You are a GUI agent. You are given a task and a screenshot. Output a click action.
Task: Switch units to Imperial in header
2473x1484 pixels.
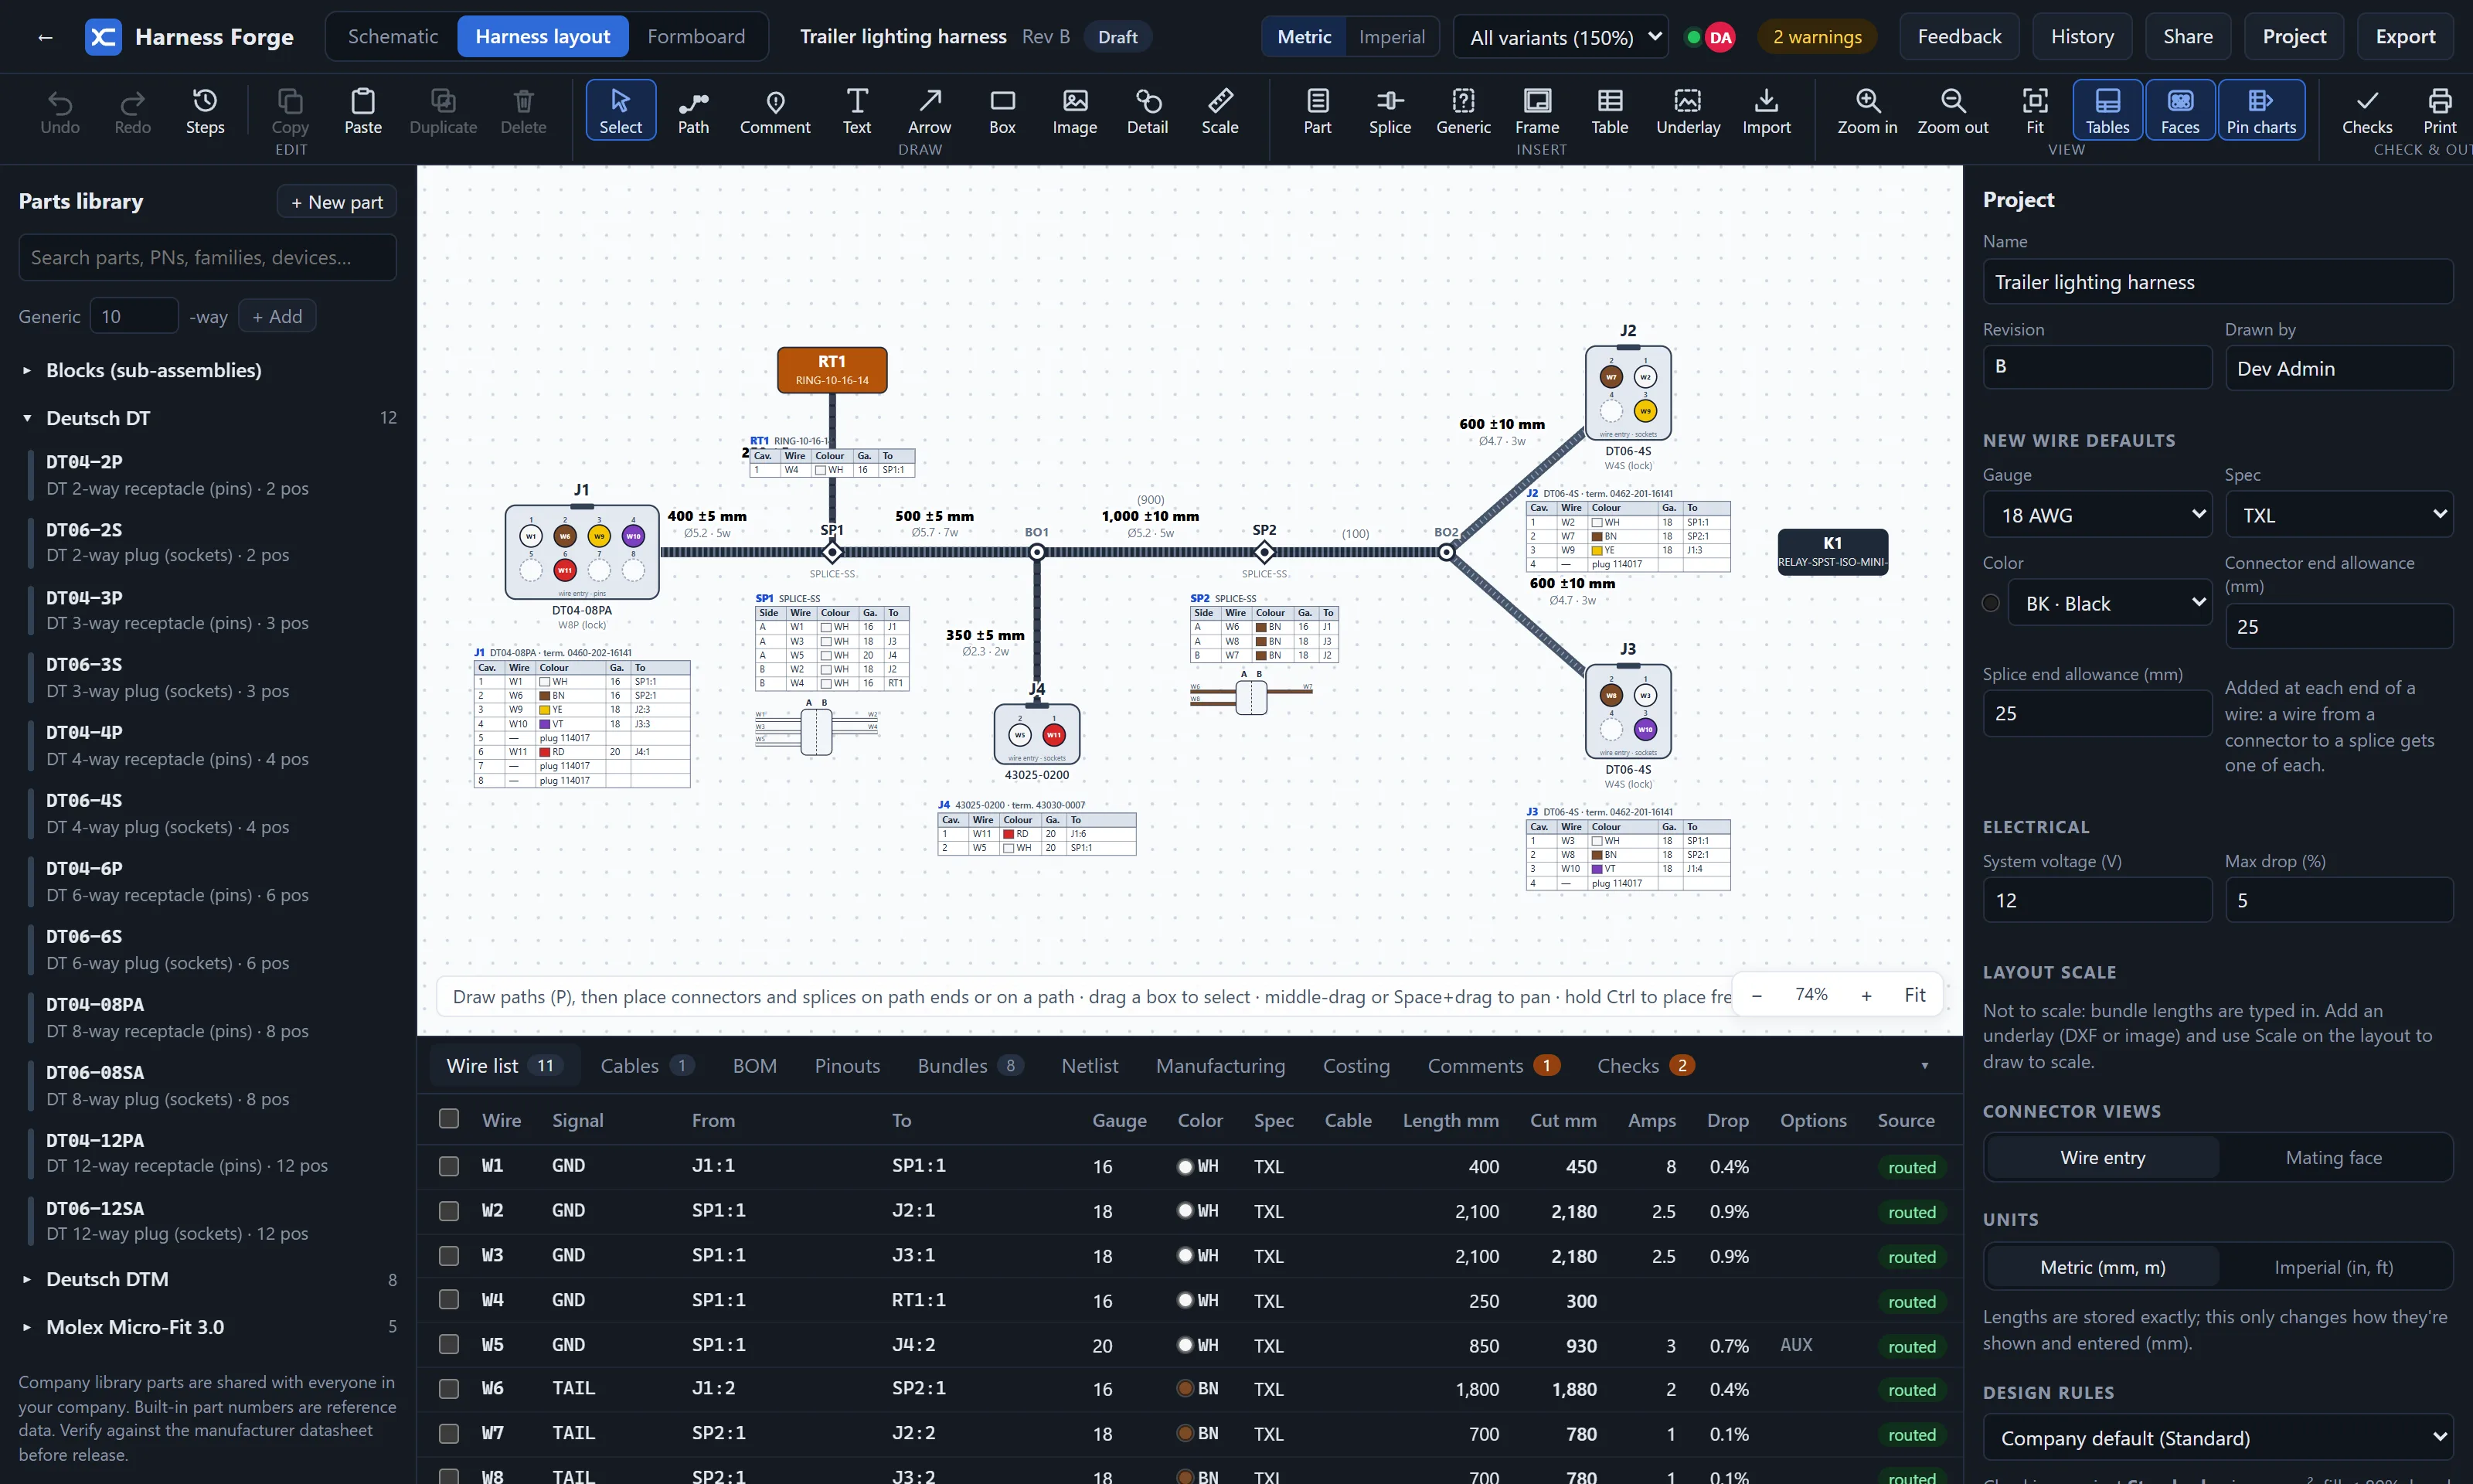[1391, 37]
